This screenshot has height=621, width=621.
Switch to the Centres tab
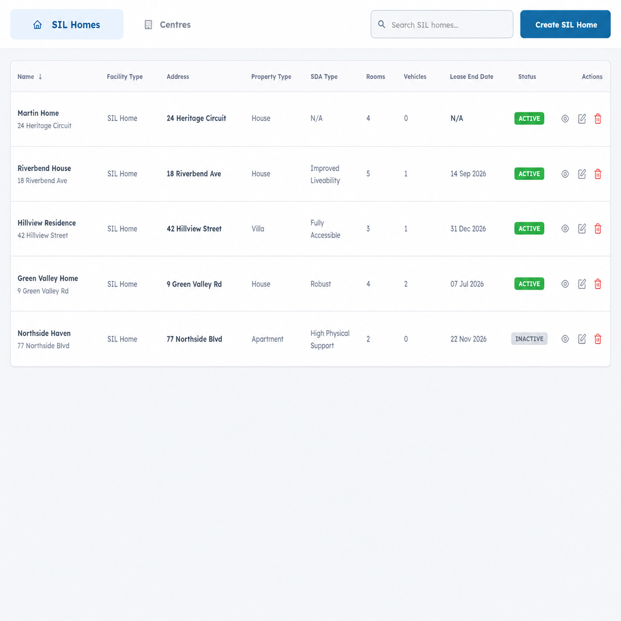click(167, 24)
